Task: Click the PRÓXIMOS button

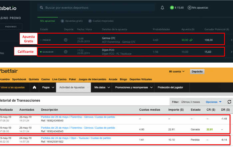Action: [x=11, y=27]
